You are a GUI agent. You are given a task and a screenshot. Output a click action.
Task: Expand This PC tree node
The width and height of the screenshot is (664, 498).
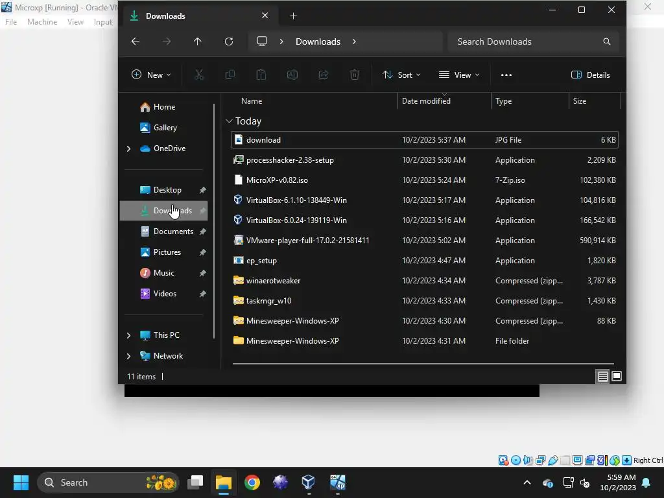click(129, 335)
